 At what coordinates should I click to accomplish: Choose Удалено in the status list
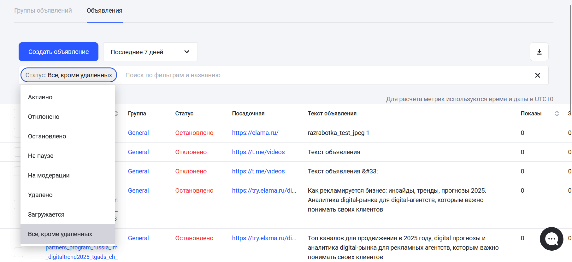tap(40, 195)
